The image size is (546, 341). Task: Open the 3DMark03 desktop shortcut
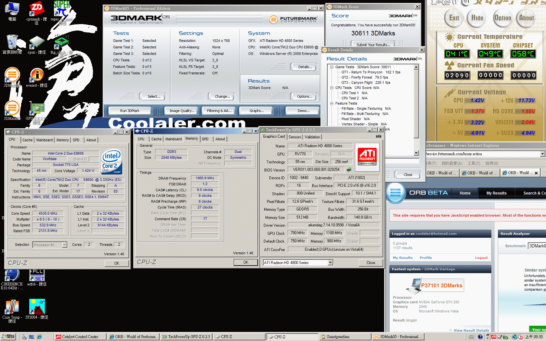(x=12, y=77)
